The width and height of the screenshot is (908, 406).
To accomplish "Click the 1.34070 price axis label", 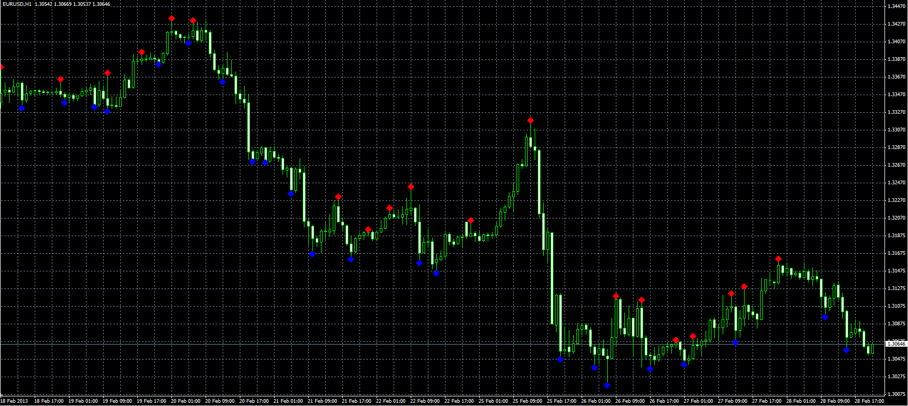I will coord(897,42).
